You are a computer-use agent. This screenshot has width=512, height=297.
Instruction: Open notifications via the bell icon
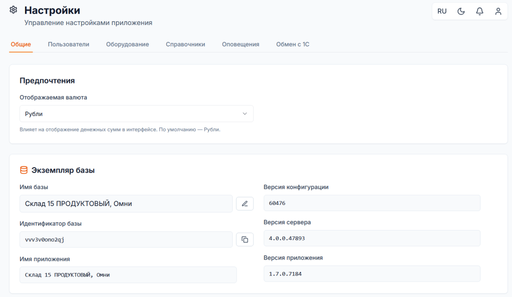pos(479,11)
